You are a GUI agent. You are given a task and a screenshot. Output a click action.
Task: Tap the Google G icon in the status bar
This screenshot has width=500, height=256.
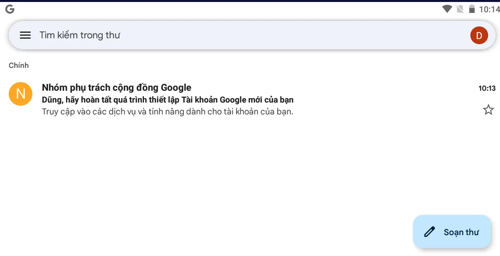[10, 9]
